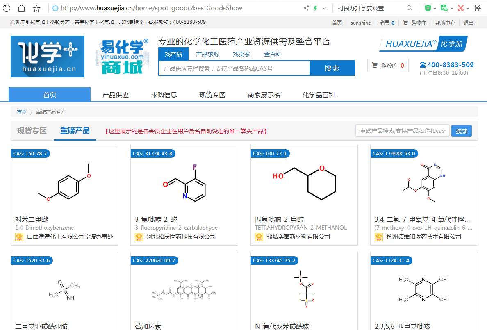Open the 四氢吡喃-2-甲醇 molecule thumbnail
487x330 pixels.
pyautogui.click(x=304, y=180)
